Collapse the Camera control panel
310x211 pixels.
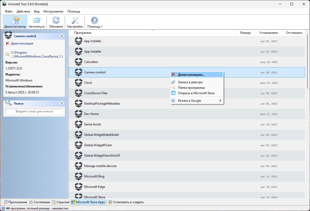(x=62, y=36)
